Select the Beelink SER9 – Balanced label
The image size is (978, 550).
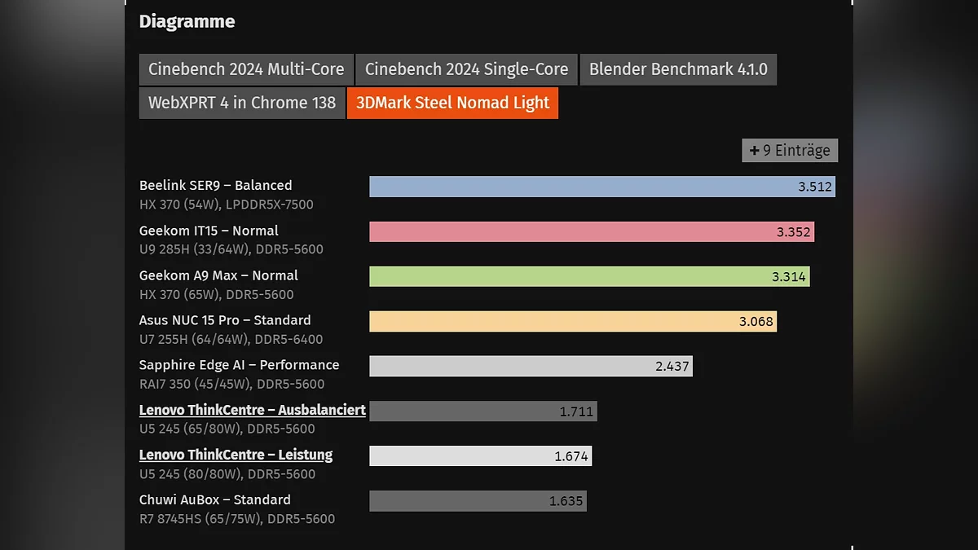(x=215, y=186)
